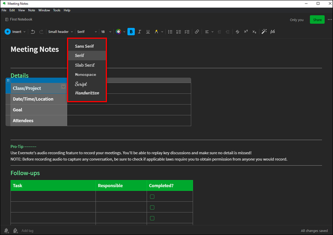This screenshot has height=235, width=333.
Task: Open the font color picker
Action: (118, 32)
